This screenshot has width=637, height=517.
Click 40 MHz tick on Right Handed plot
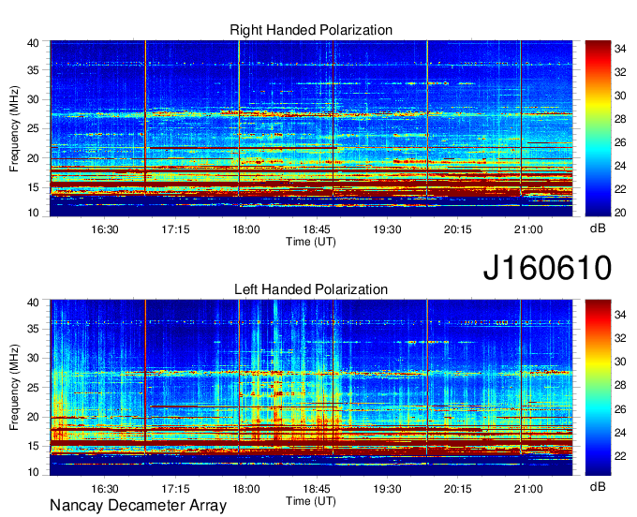(x=33, y=43)
